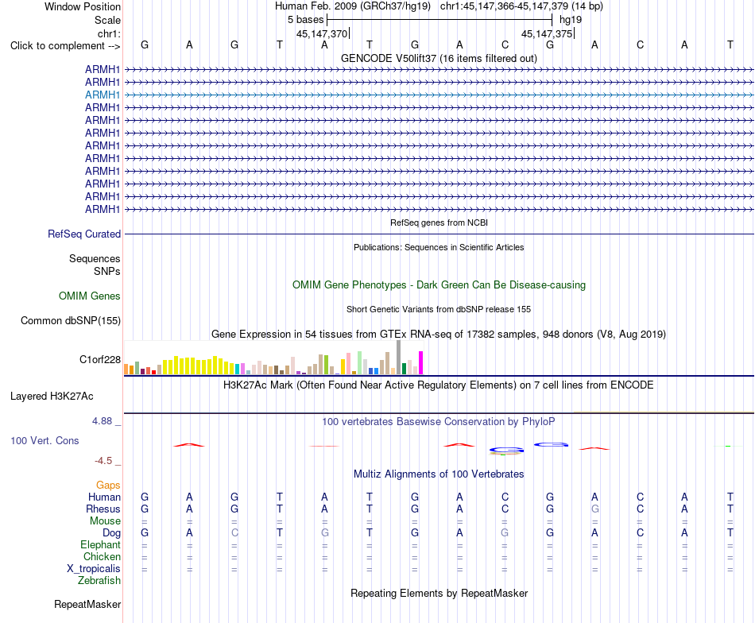Open "Repeating Elements by RepeatMasker" title
The height and width of the screenshot is (623, 755).
[x=439, y=593]
